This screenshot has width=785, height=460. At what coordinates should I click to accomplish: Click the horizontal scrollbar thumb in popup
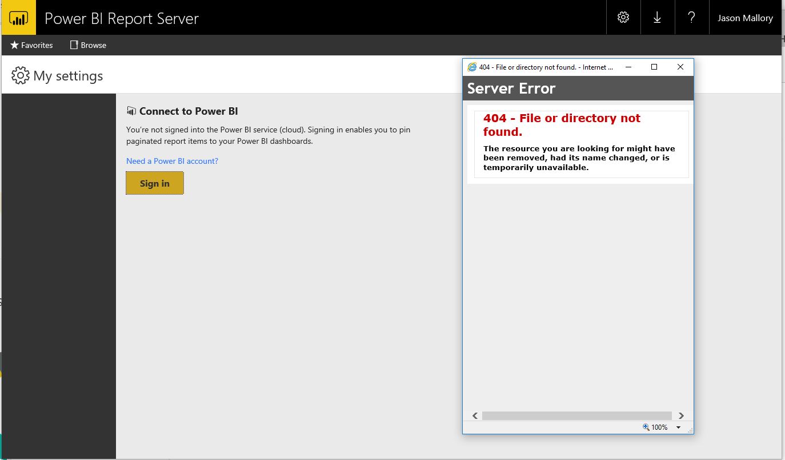pos(577,415)
